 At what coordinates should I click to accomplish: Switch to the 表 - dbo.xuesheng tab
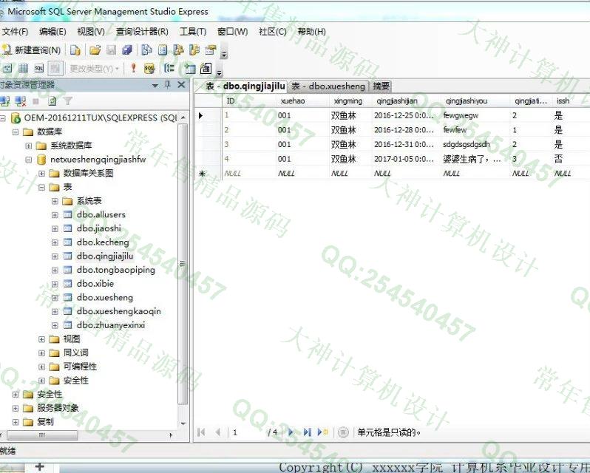(328, 86)
